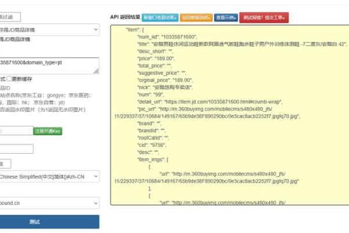Click the "detail_url" item.jd.com line
This screenshot has height=233, width=349.
(210, 102)
